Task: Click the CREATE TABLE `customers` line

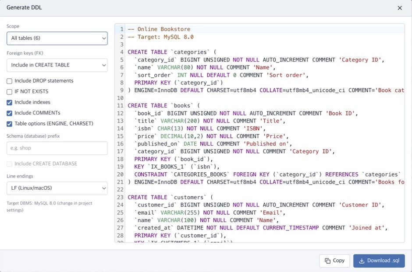Action: (x=170, y=197)
